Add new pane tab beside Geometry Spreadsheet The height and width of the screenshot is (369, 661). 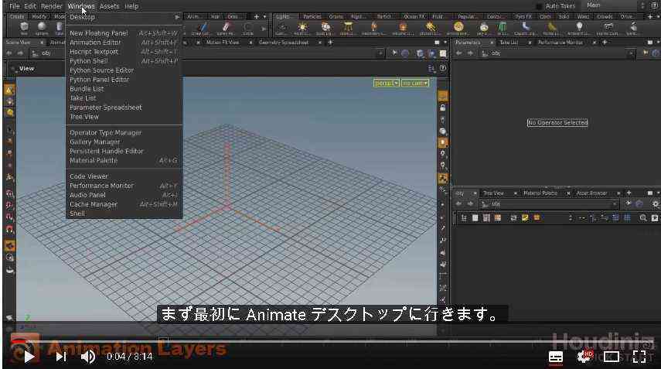click(330, 43)
